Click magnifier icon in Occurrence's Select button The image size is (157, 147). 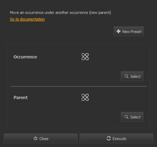tap(126, 76)
